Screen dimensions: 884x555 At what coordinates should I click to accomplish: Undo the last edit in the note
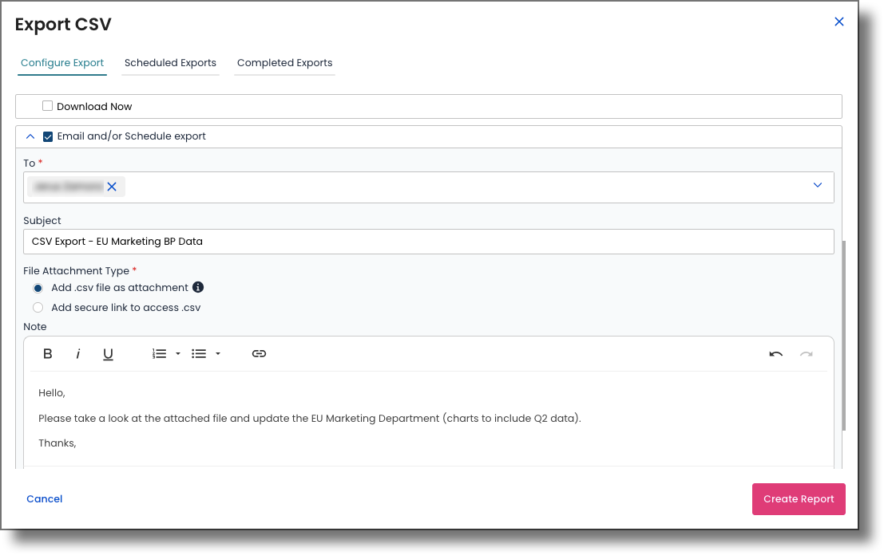(x=775, y=353)
